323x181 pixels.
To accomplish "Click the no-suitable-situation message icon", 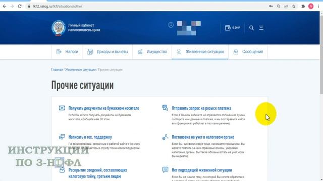I will (165, 170).
